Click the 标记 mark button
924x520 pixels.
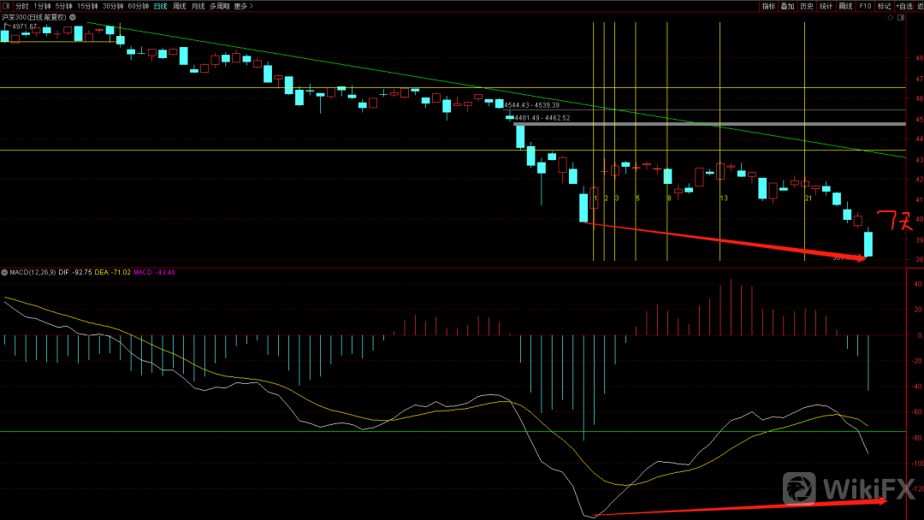click(884, 6)
